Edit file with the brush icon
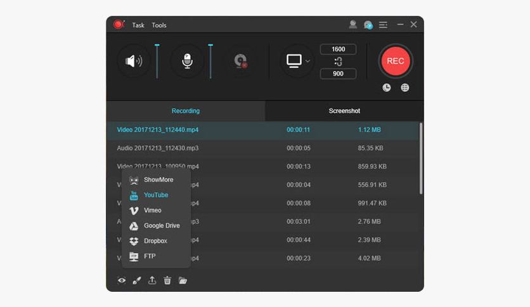 (137, 280)
